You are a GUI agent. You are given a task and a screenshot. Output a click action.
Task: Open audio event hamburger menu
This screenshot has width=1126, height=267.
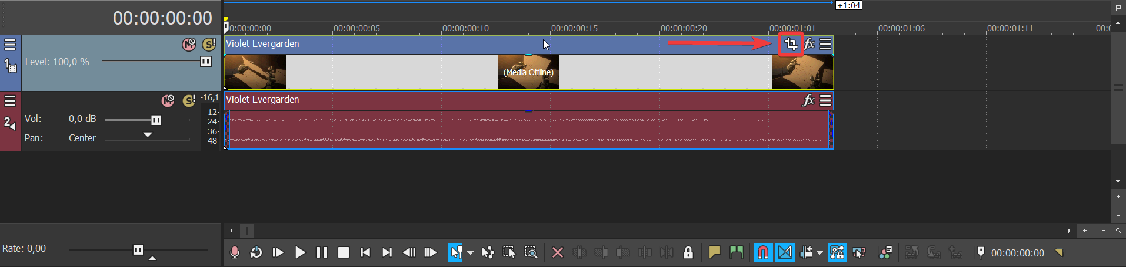[x=825, y=100]
